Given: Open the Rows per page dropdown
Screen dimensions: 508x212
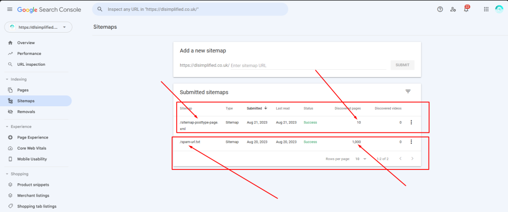Looking at the screenshot, I should 361,159.
